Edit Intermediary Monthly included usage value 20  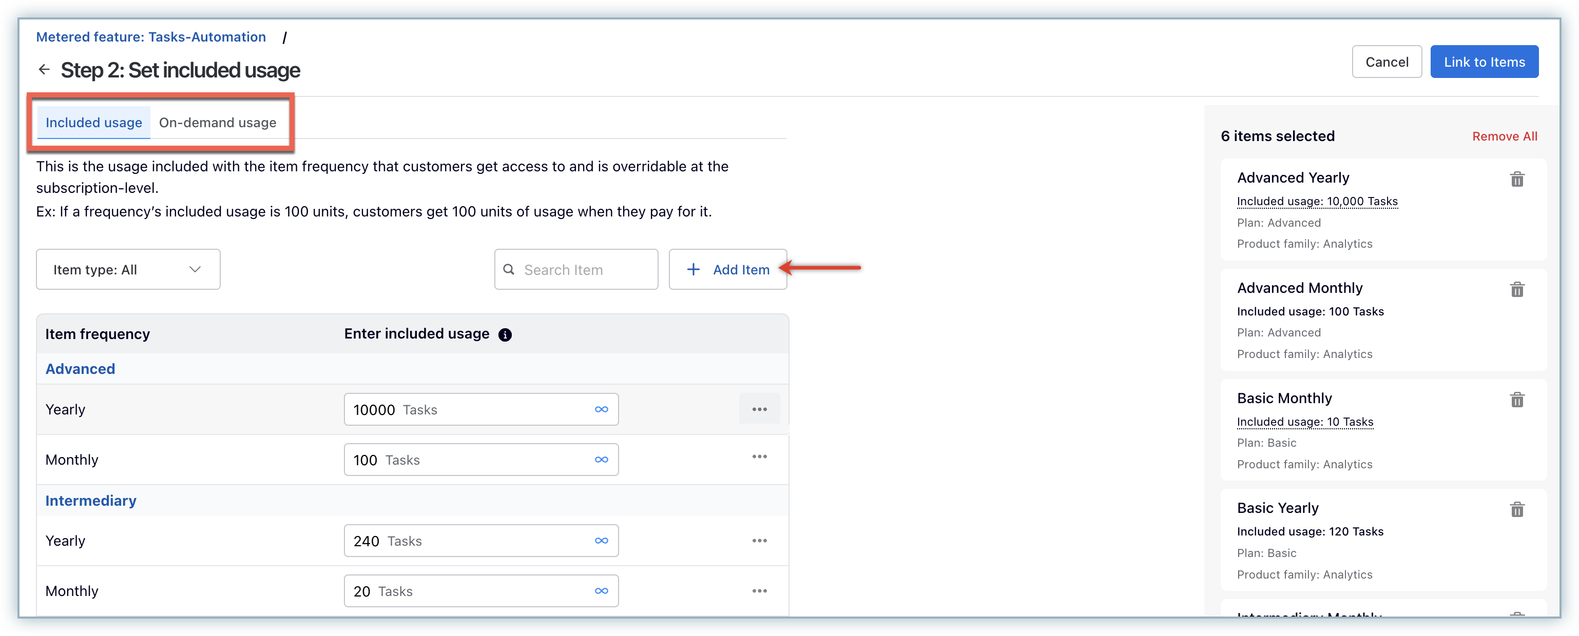tap(481, 591)
